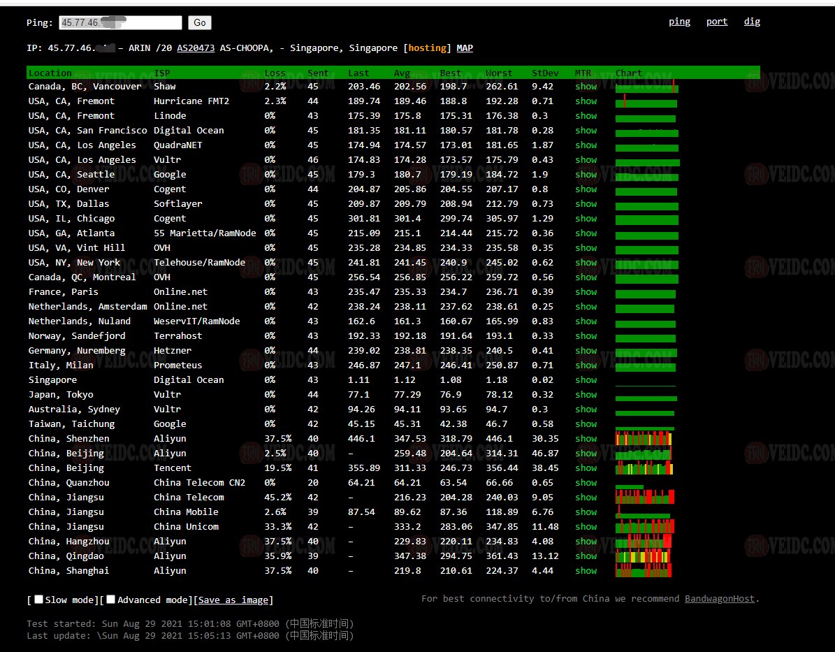Click the chart bar for Jiangsu China Telecom
Image resolution: width=835 pixels, height=652 pixels.
pos(644,498)
